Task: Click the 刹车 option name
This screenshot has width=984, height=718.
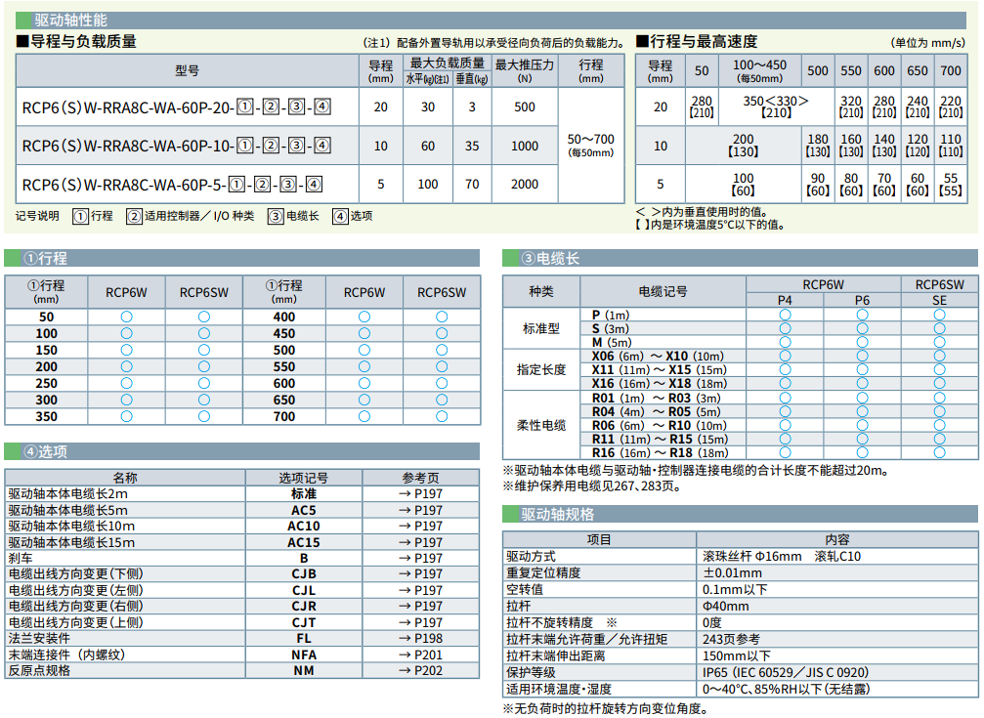Action: 21,558
